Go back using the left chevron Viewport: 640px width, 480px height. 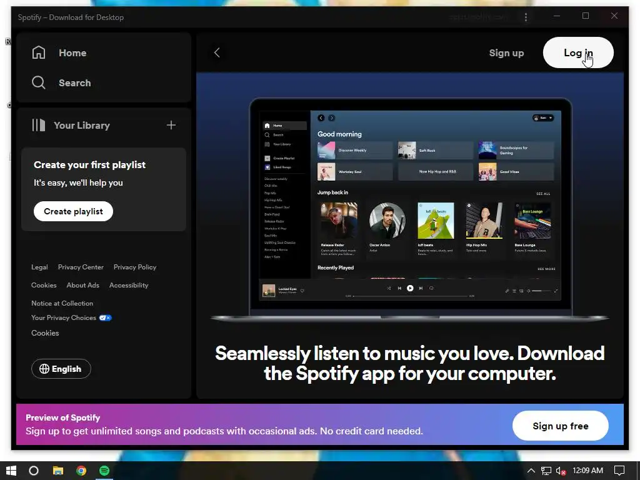click(217, 52)
